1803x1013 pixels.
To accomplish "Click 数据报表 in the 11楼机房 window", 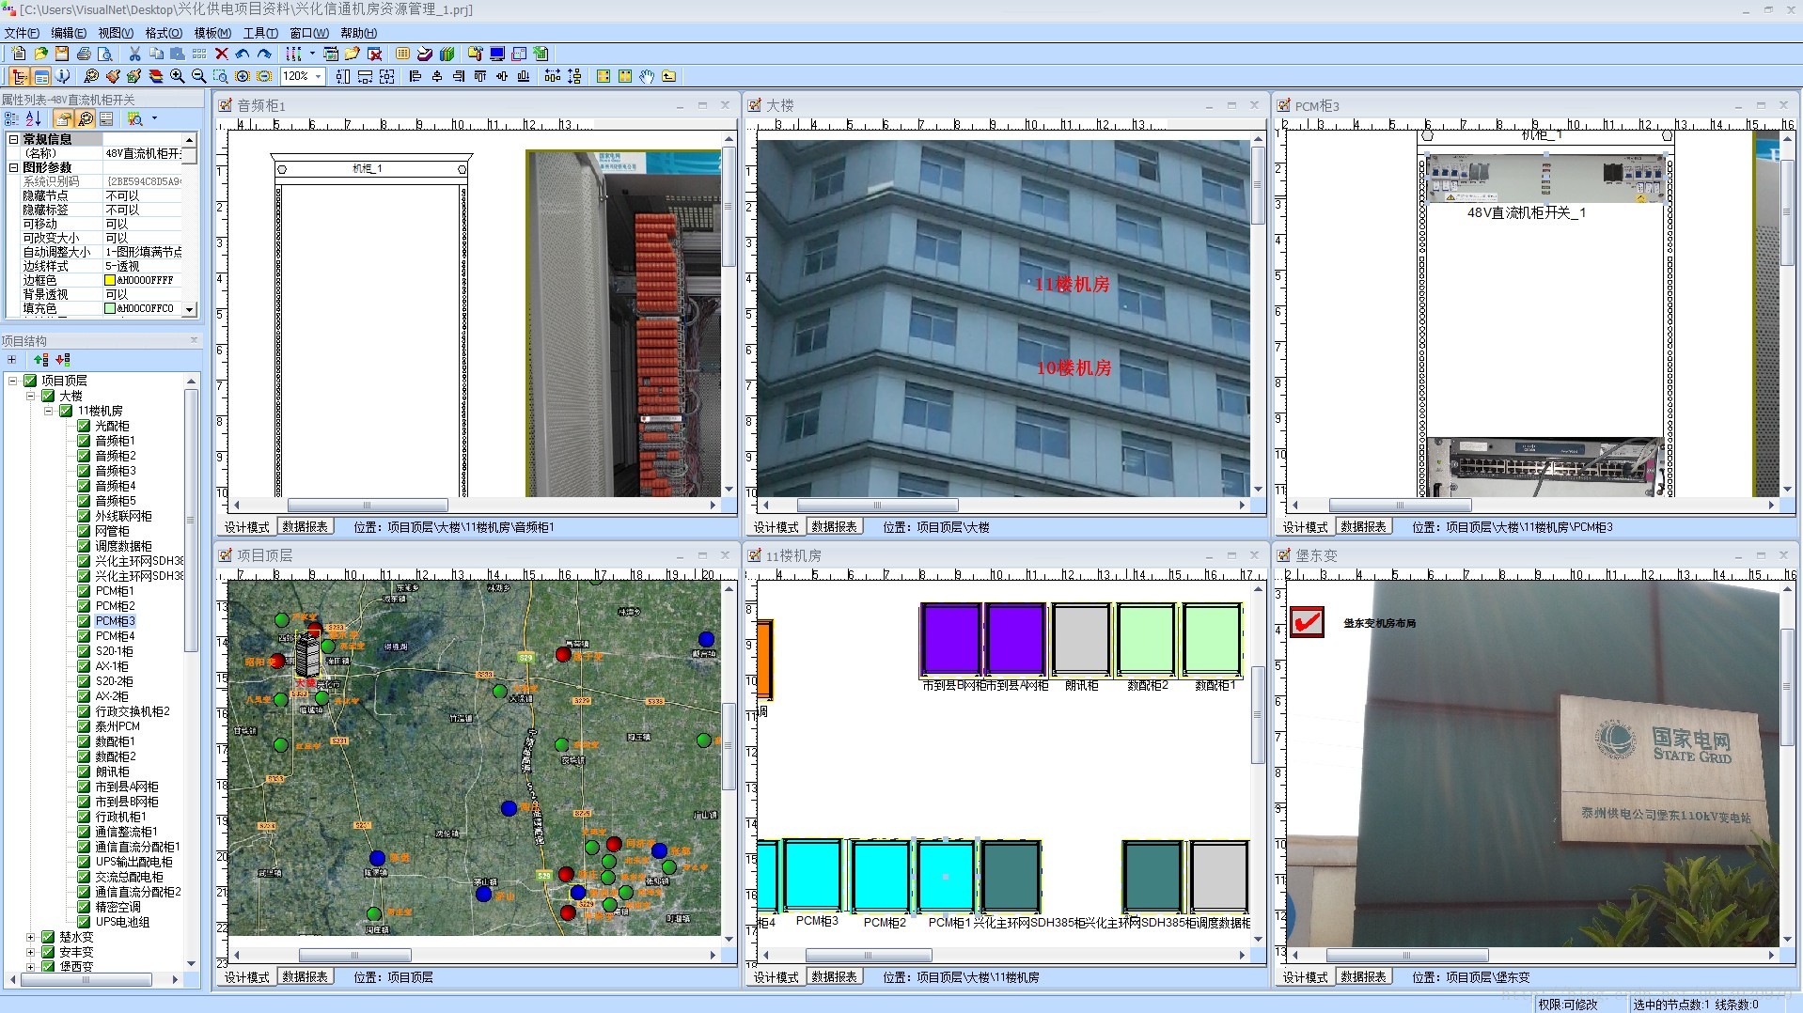I will tap(834, 977).
